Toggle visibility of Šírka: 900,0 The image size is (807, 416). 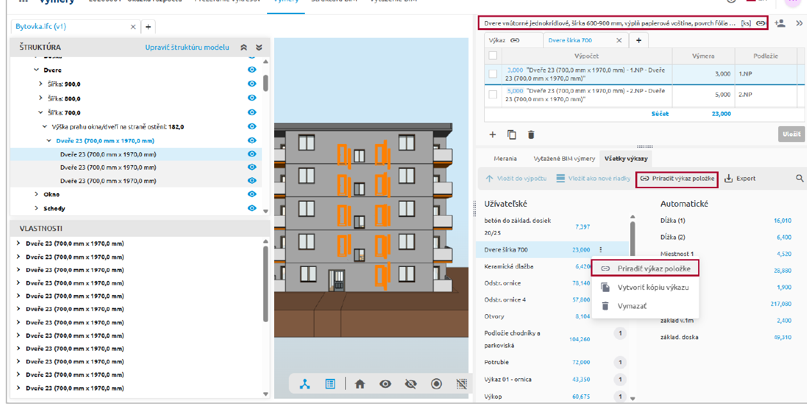click(252, 84)
